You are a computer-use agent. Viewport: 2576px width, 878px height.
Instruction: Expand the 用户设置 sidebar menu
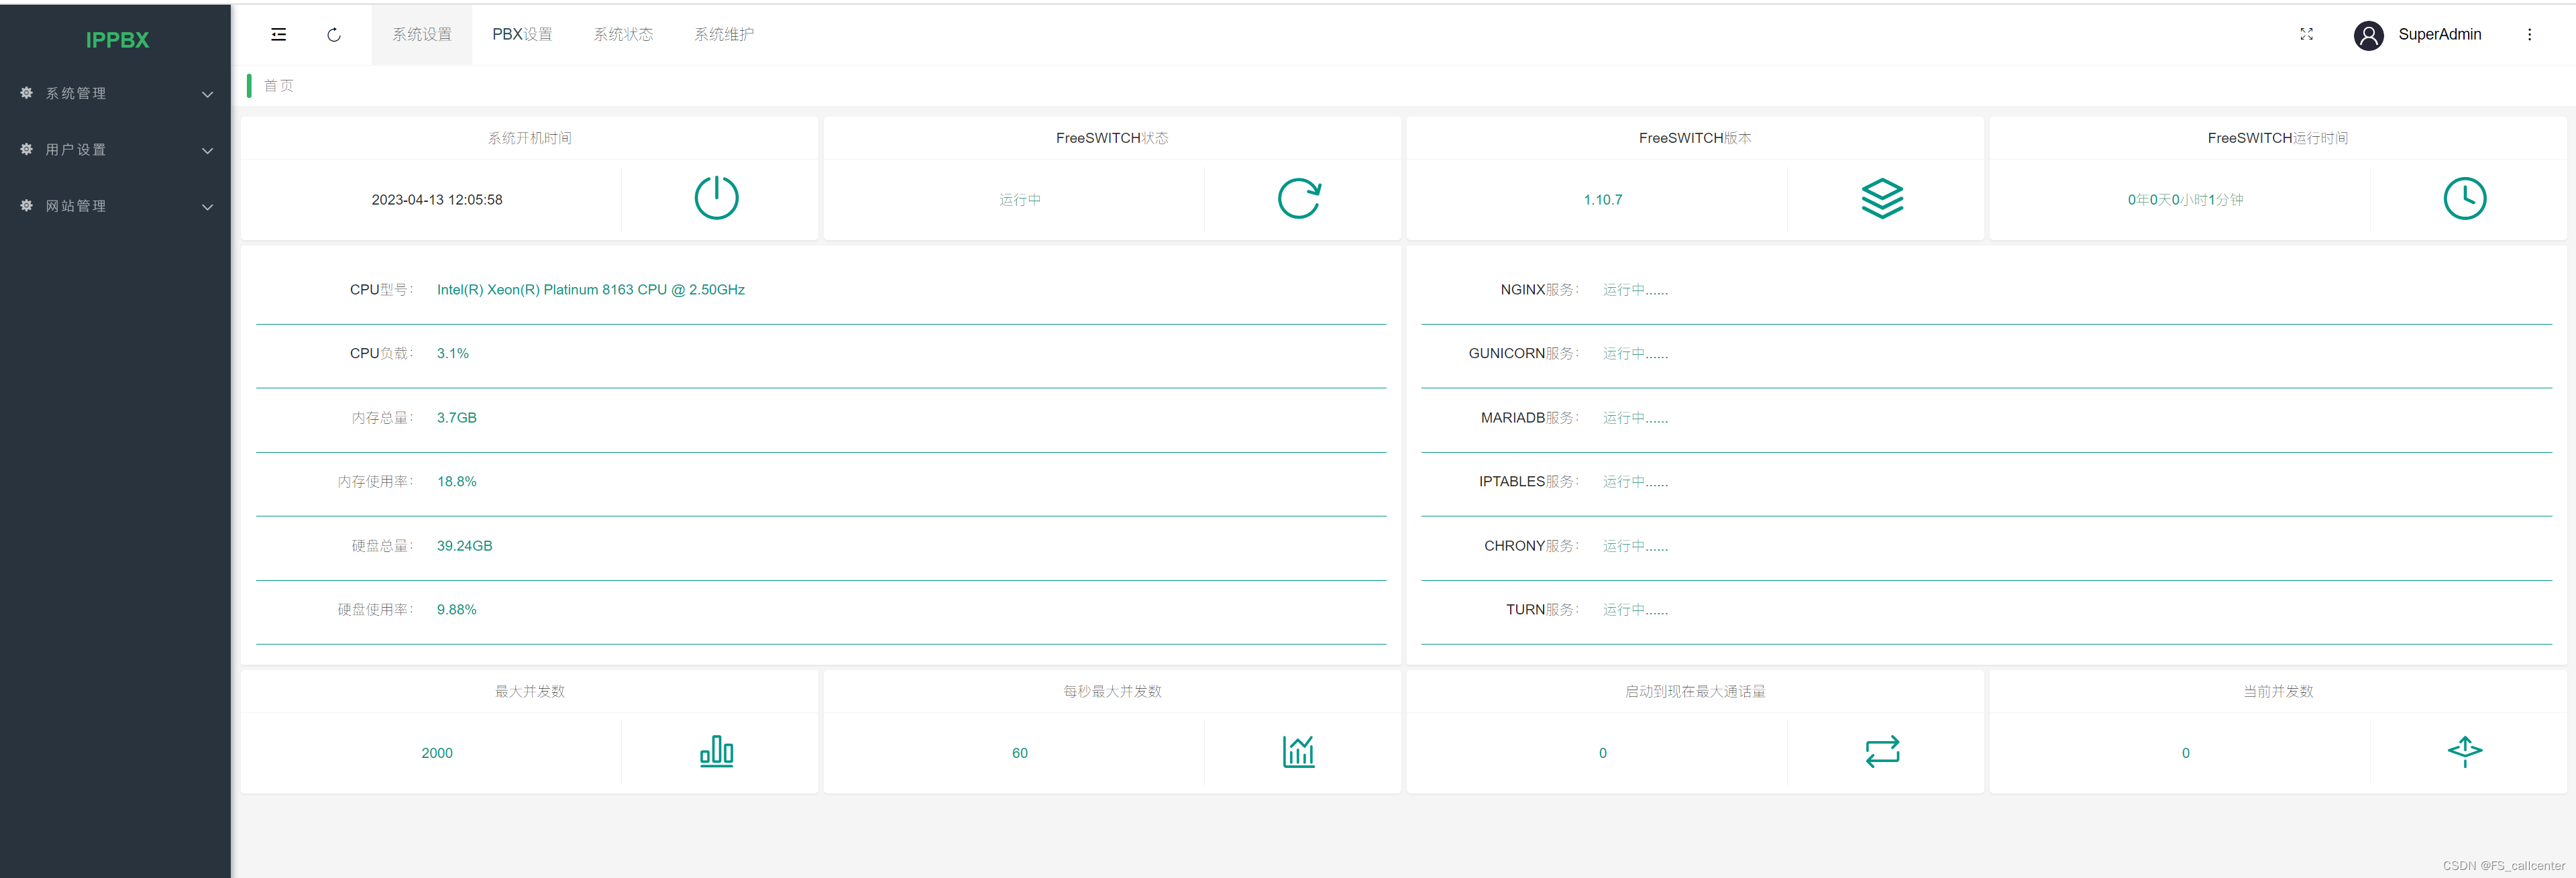click(116, 150)
